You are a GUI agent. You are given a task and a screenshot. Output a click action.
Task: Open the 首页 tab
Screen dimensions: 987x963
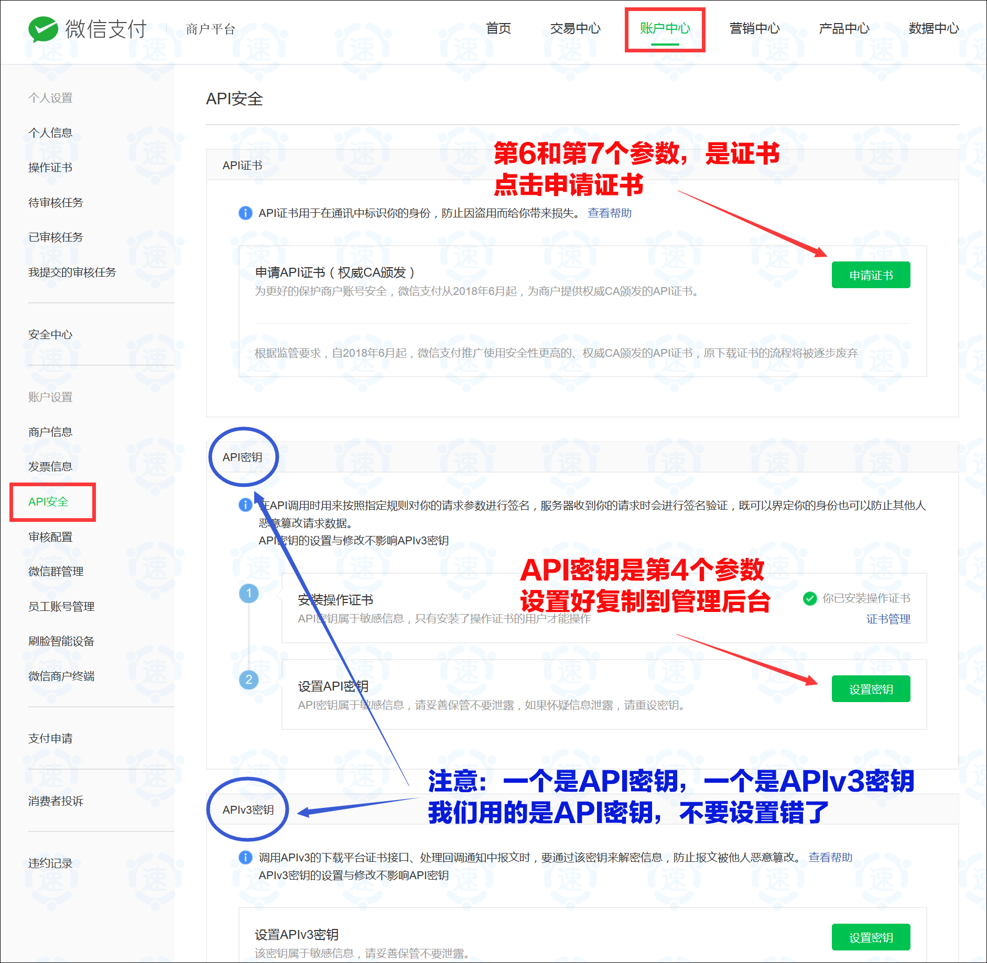pyautogui.click(x=498, y=28)
